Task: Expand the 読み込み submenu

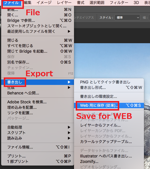Action: [x=37, y=138]
